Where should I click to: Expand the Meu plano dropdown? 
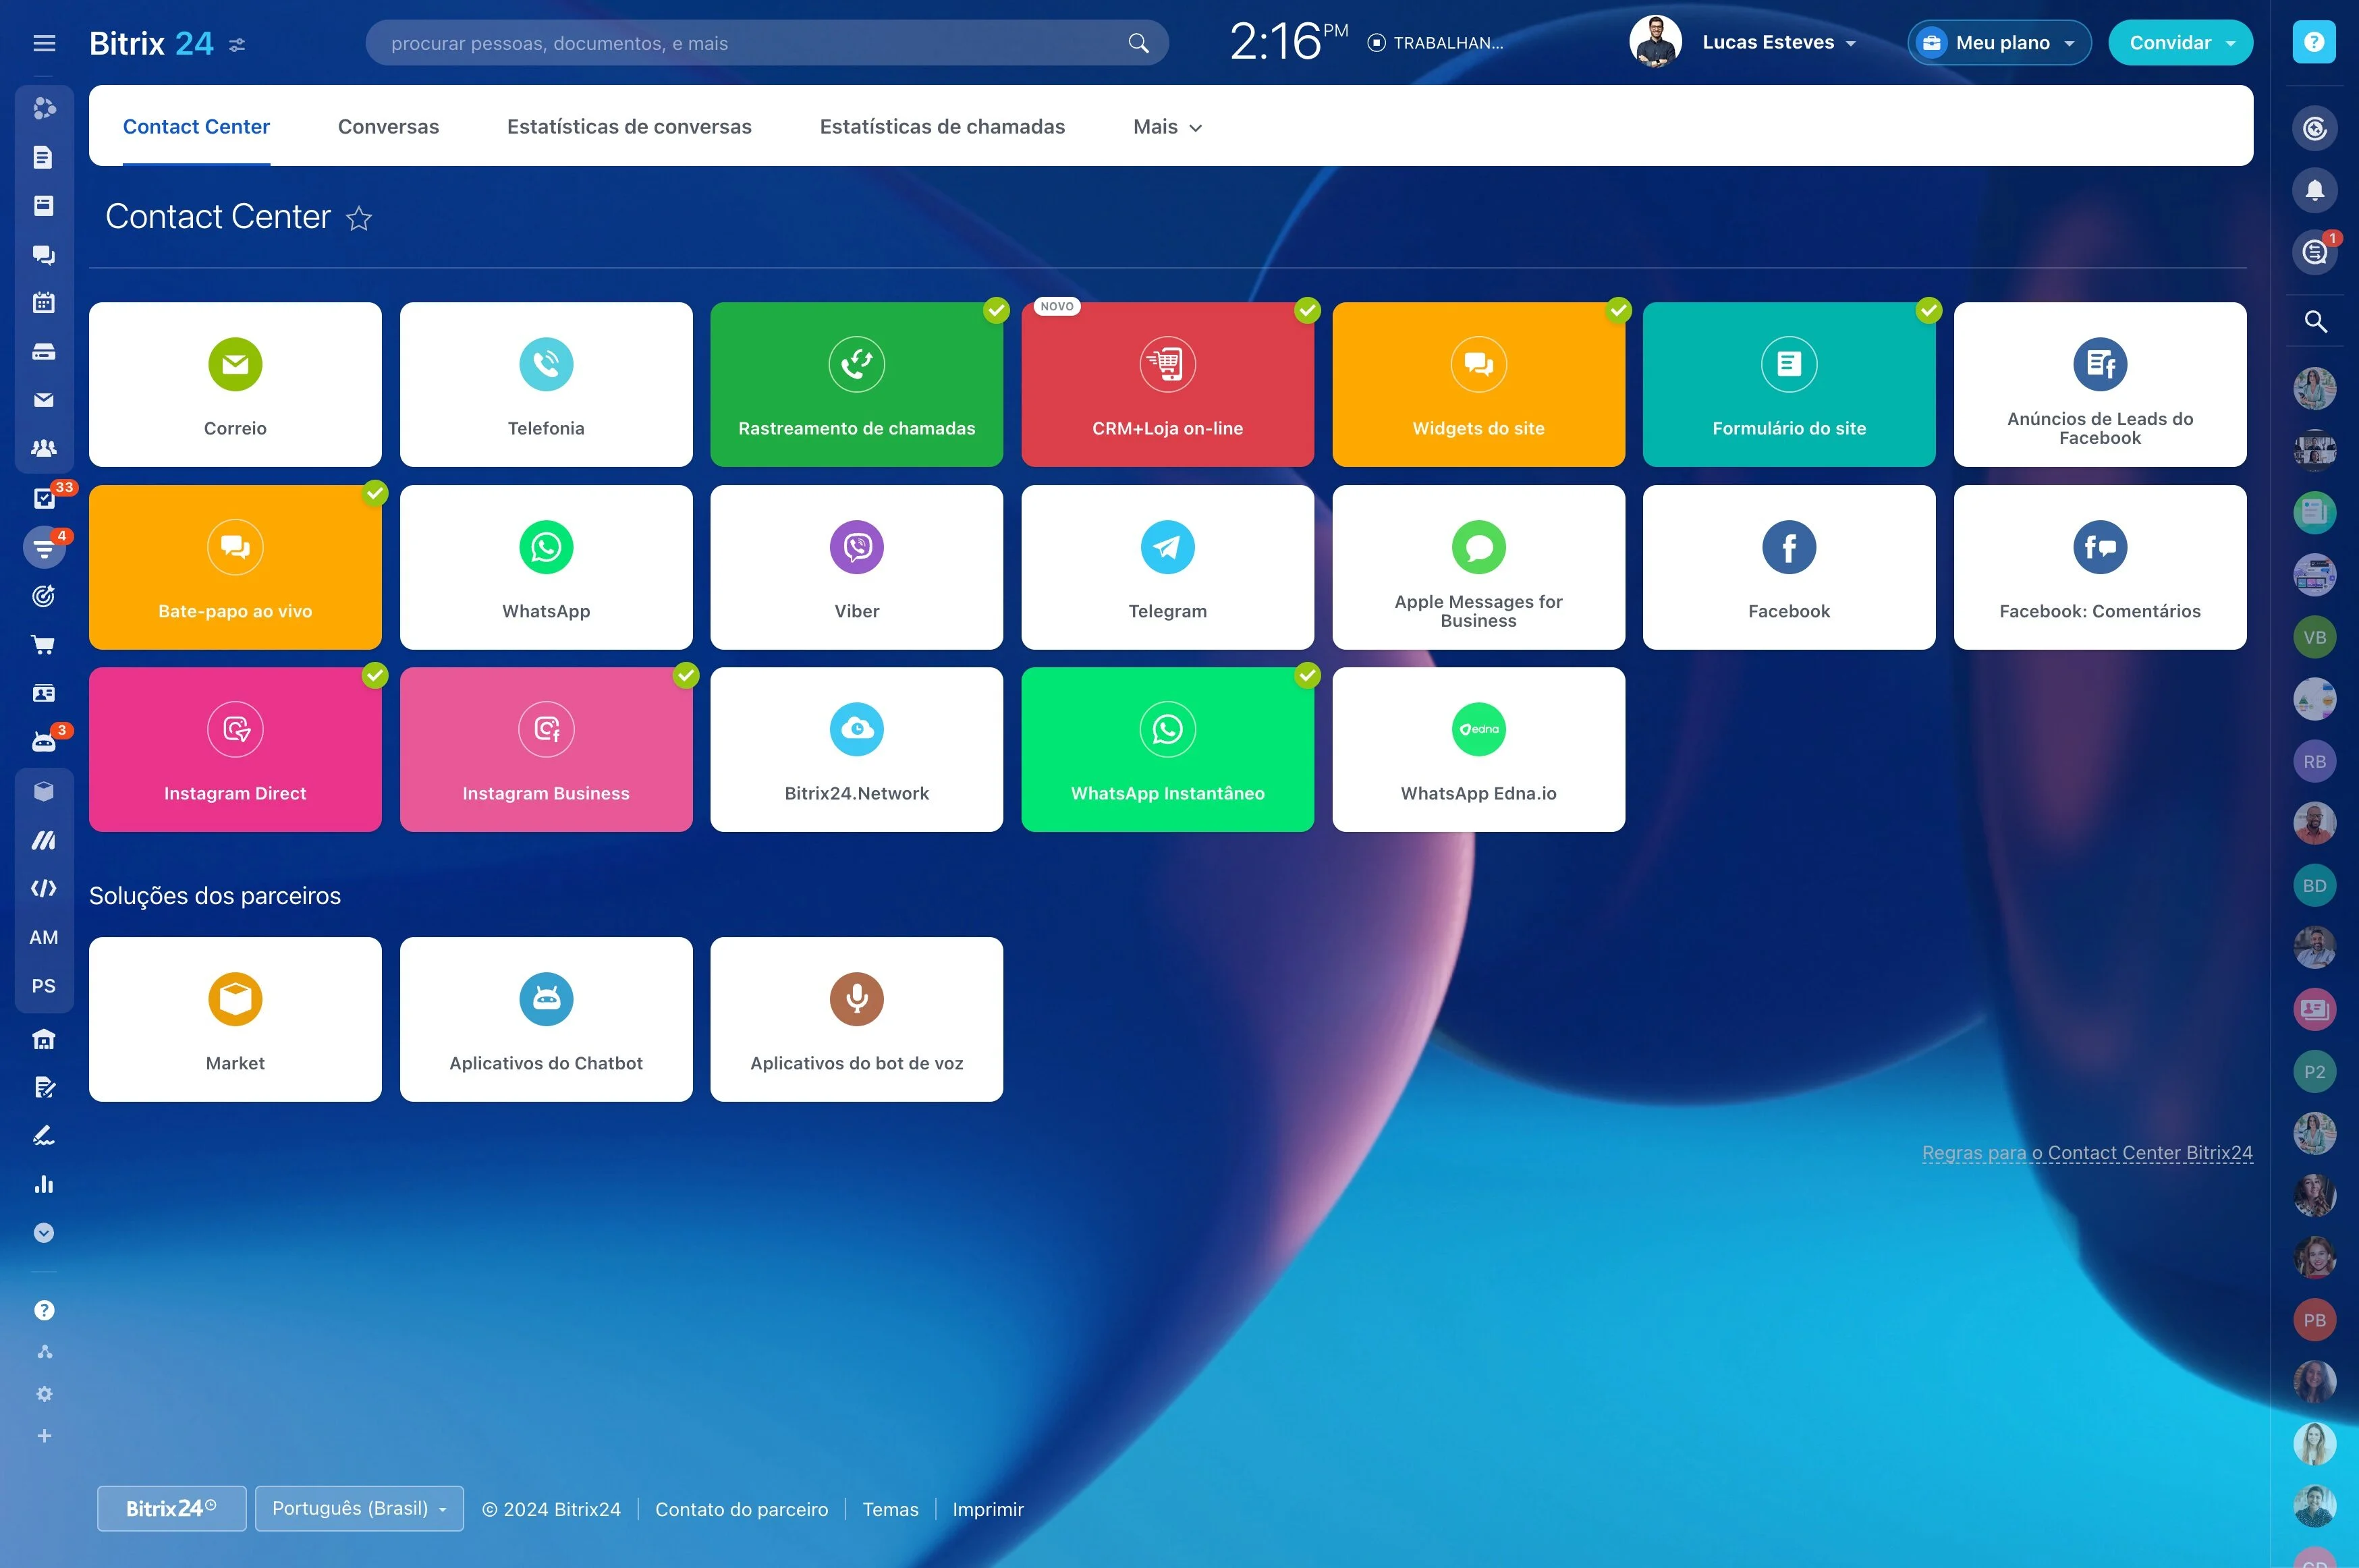[1999, 43]
